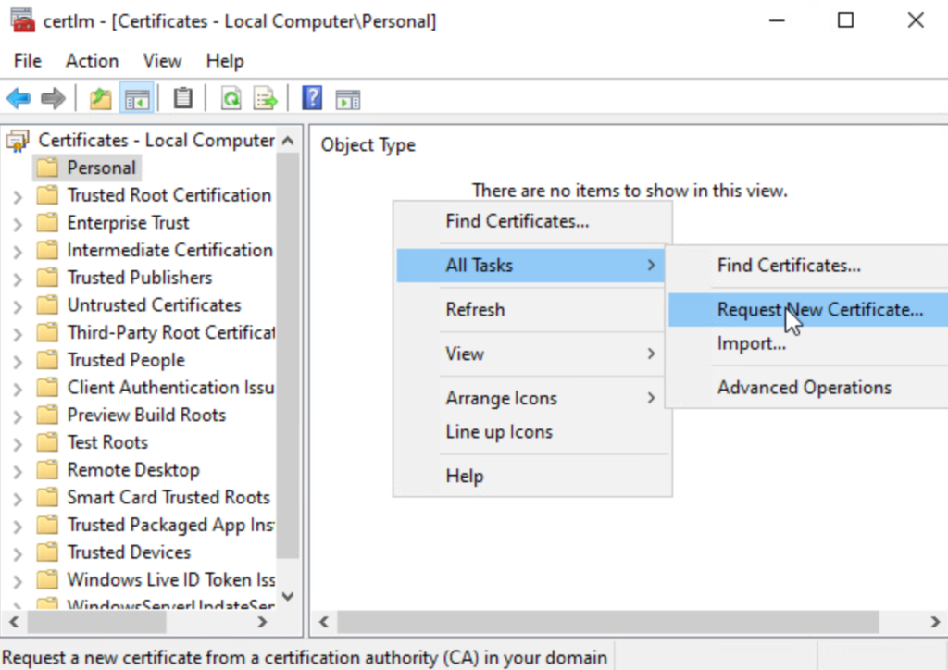The image size is (948, 670).
Task: Click the Refresh toolbar icon
Action: (x=231, y=98)
